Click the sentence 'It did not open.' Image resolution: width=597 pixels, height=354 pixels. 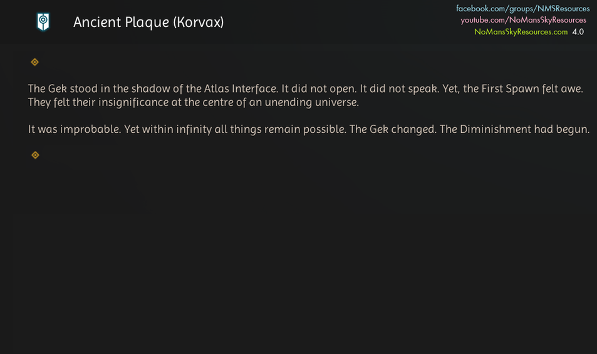pyautogui.click(x=319, y=89)
